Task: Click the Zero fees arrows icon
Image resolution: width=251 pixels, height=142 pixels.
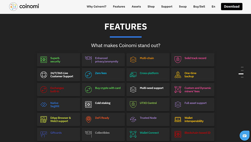Action: [x=88, y=75]
